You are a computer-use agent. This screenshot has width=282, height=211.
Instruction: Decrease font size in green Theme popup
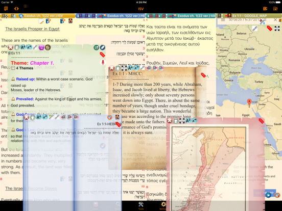(x=29, y=47)
